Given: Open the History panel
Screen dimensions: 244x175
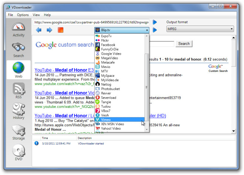Looking at the screenshot, I should coord(18,111).
